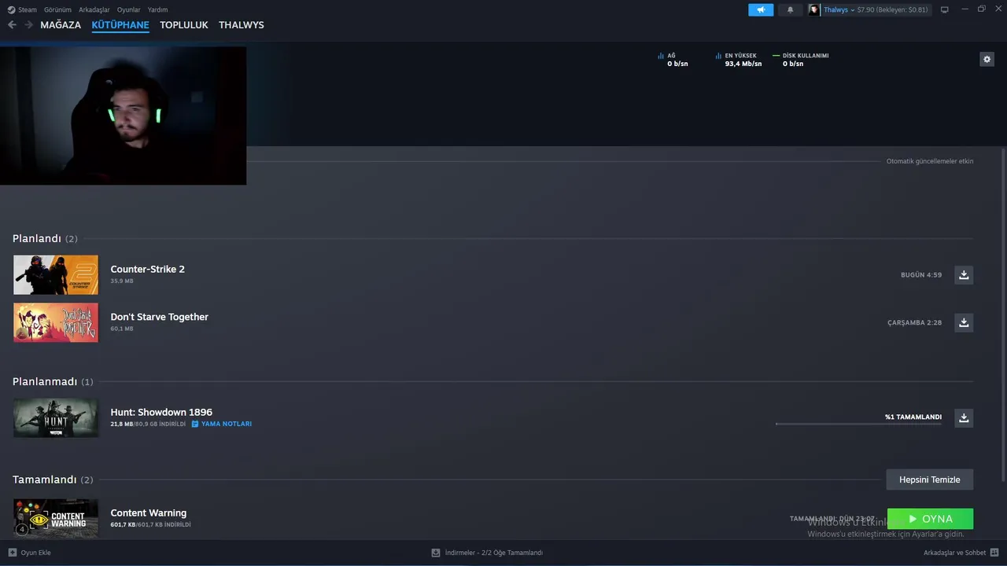Open the Arkadaşlar menu
The width and height of the screenshot is (1007, 566).
point(94,9)
